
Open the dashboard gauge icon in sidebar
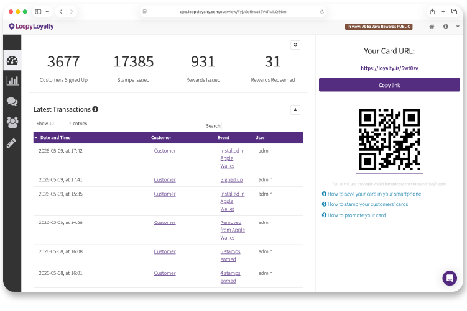(x=12, y=60)
